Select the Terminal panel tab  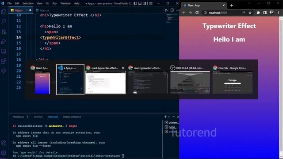53,117
